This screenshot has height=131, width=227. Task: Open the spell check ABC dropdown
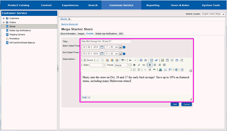(x=123, y=60)
